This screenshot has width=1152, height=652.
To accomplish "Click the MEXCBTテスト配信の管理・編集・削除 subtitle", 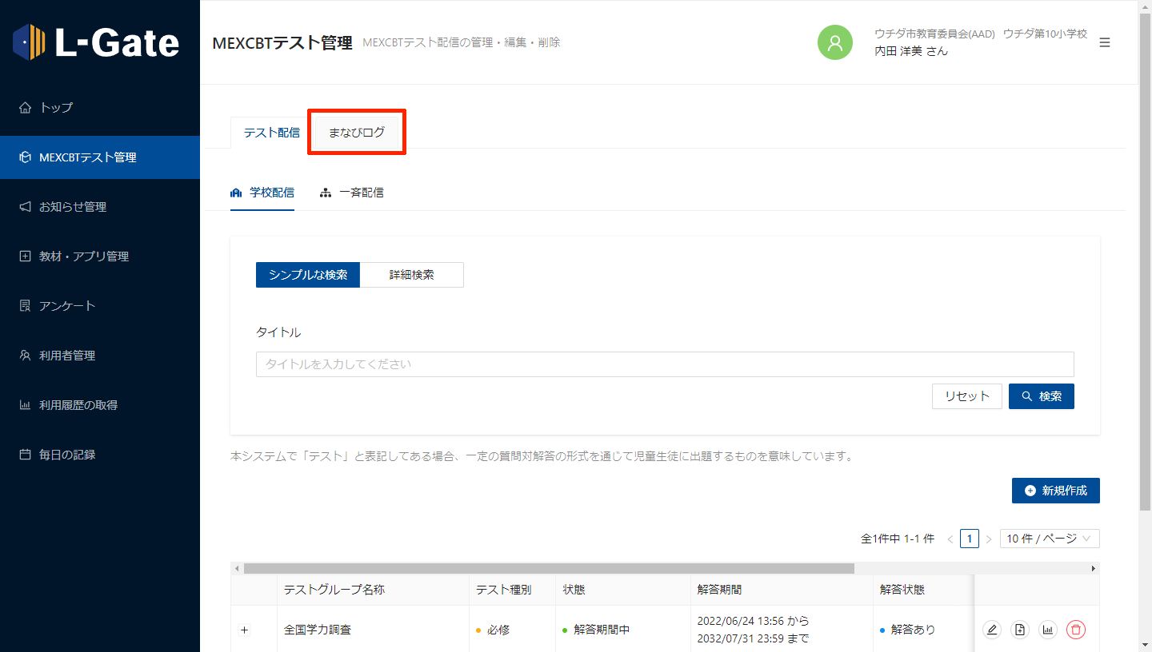I will pyautogui.click(x=462, y=42).
